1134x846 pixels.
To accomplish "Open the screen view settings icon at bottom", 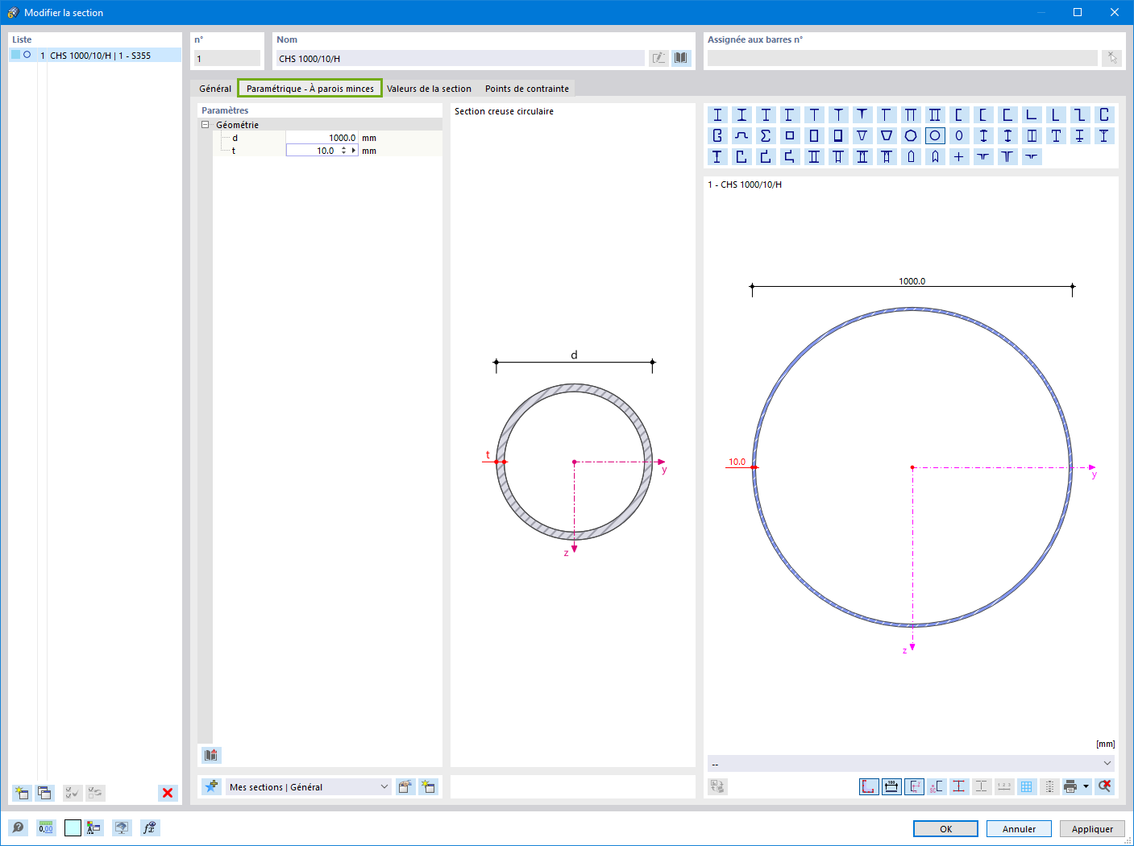I will 122,827.
